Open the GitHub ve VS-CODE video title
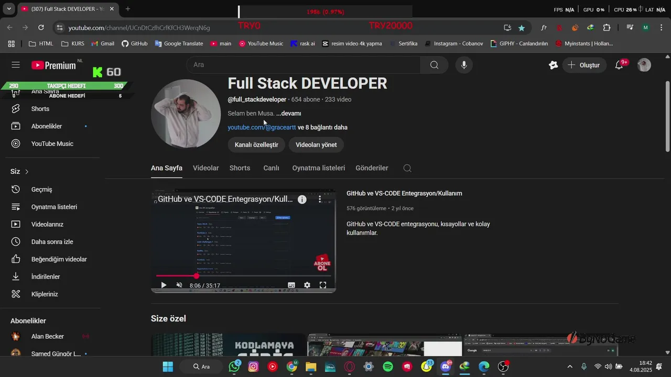Screen dimensions: 671x377 tap(404, 193)
